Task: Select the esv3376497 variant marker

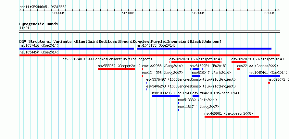Action: [x=147, y=83]
